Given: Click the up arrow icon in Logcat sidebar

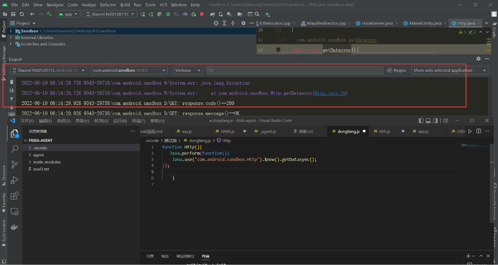Looking at the screenshot, I should point(12,99).
